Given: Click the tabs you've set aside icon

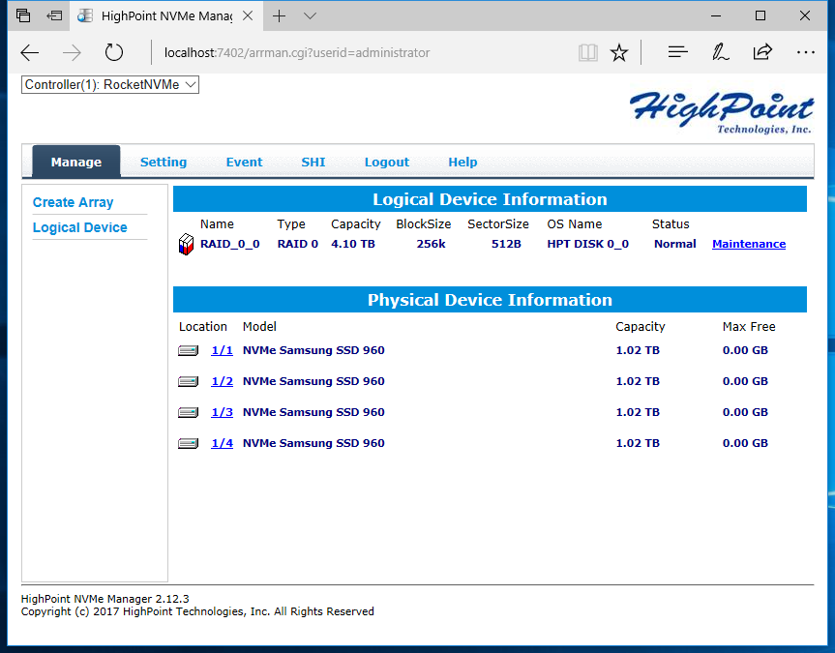Looking at the screenshot, I should pyautogui.click(x=23, y=16).
